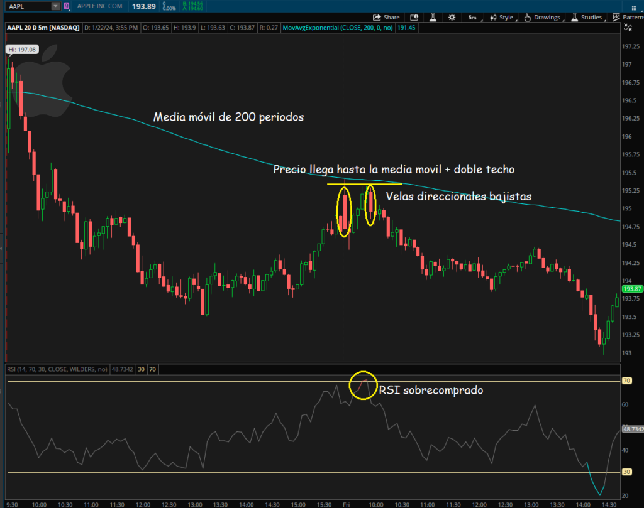
Task: Click the O: 193.65 open value
Action: pos(156,28)
